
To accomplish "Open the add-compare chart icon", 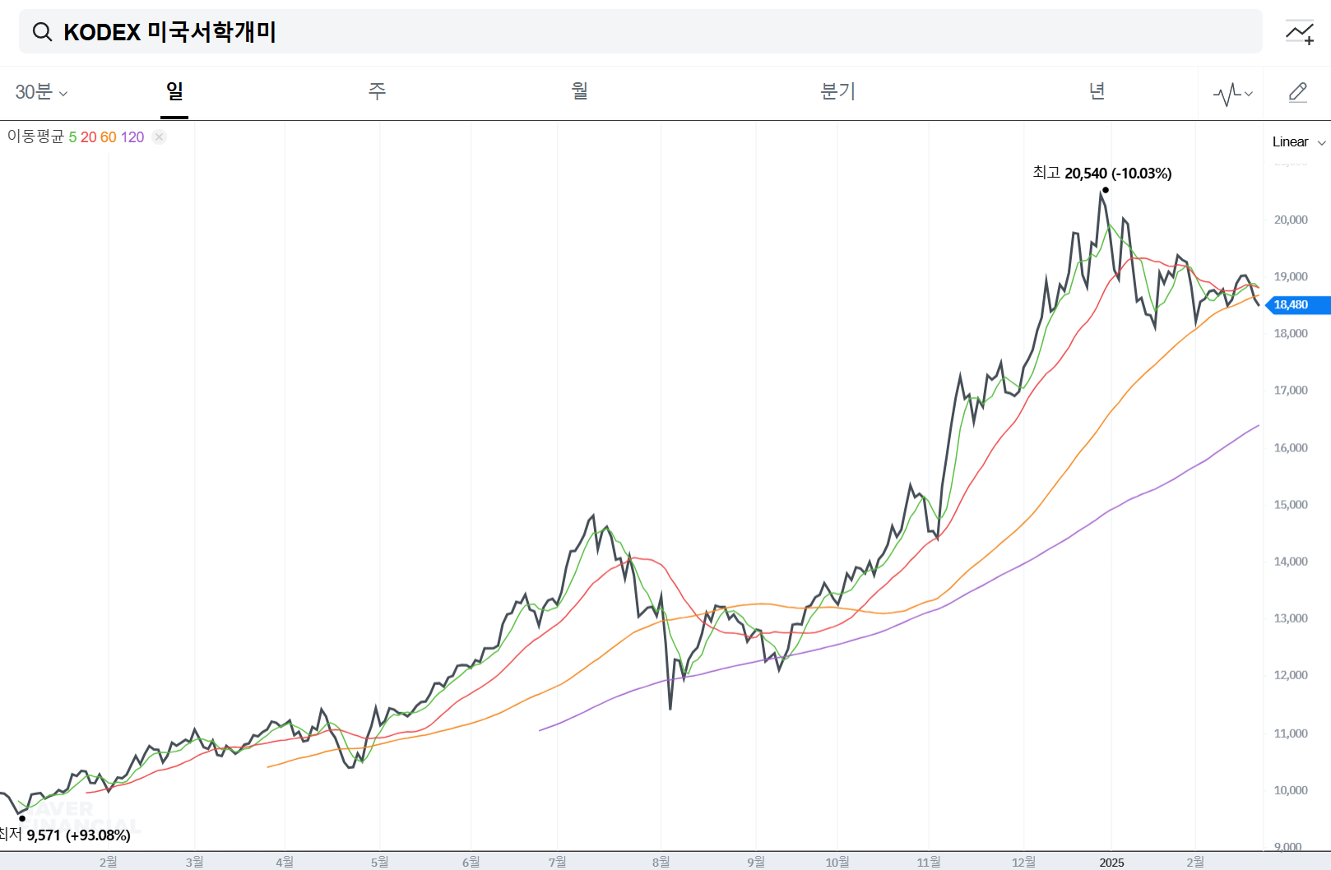I will point(1300,32).
